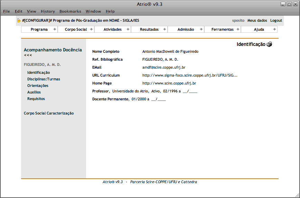The image size is (300, 198).
Task: Open the Admissão navigation menu
Action: click(x=186, y=29)
